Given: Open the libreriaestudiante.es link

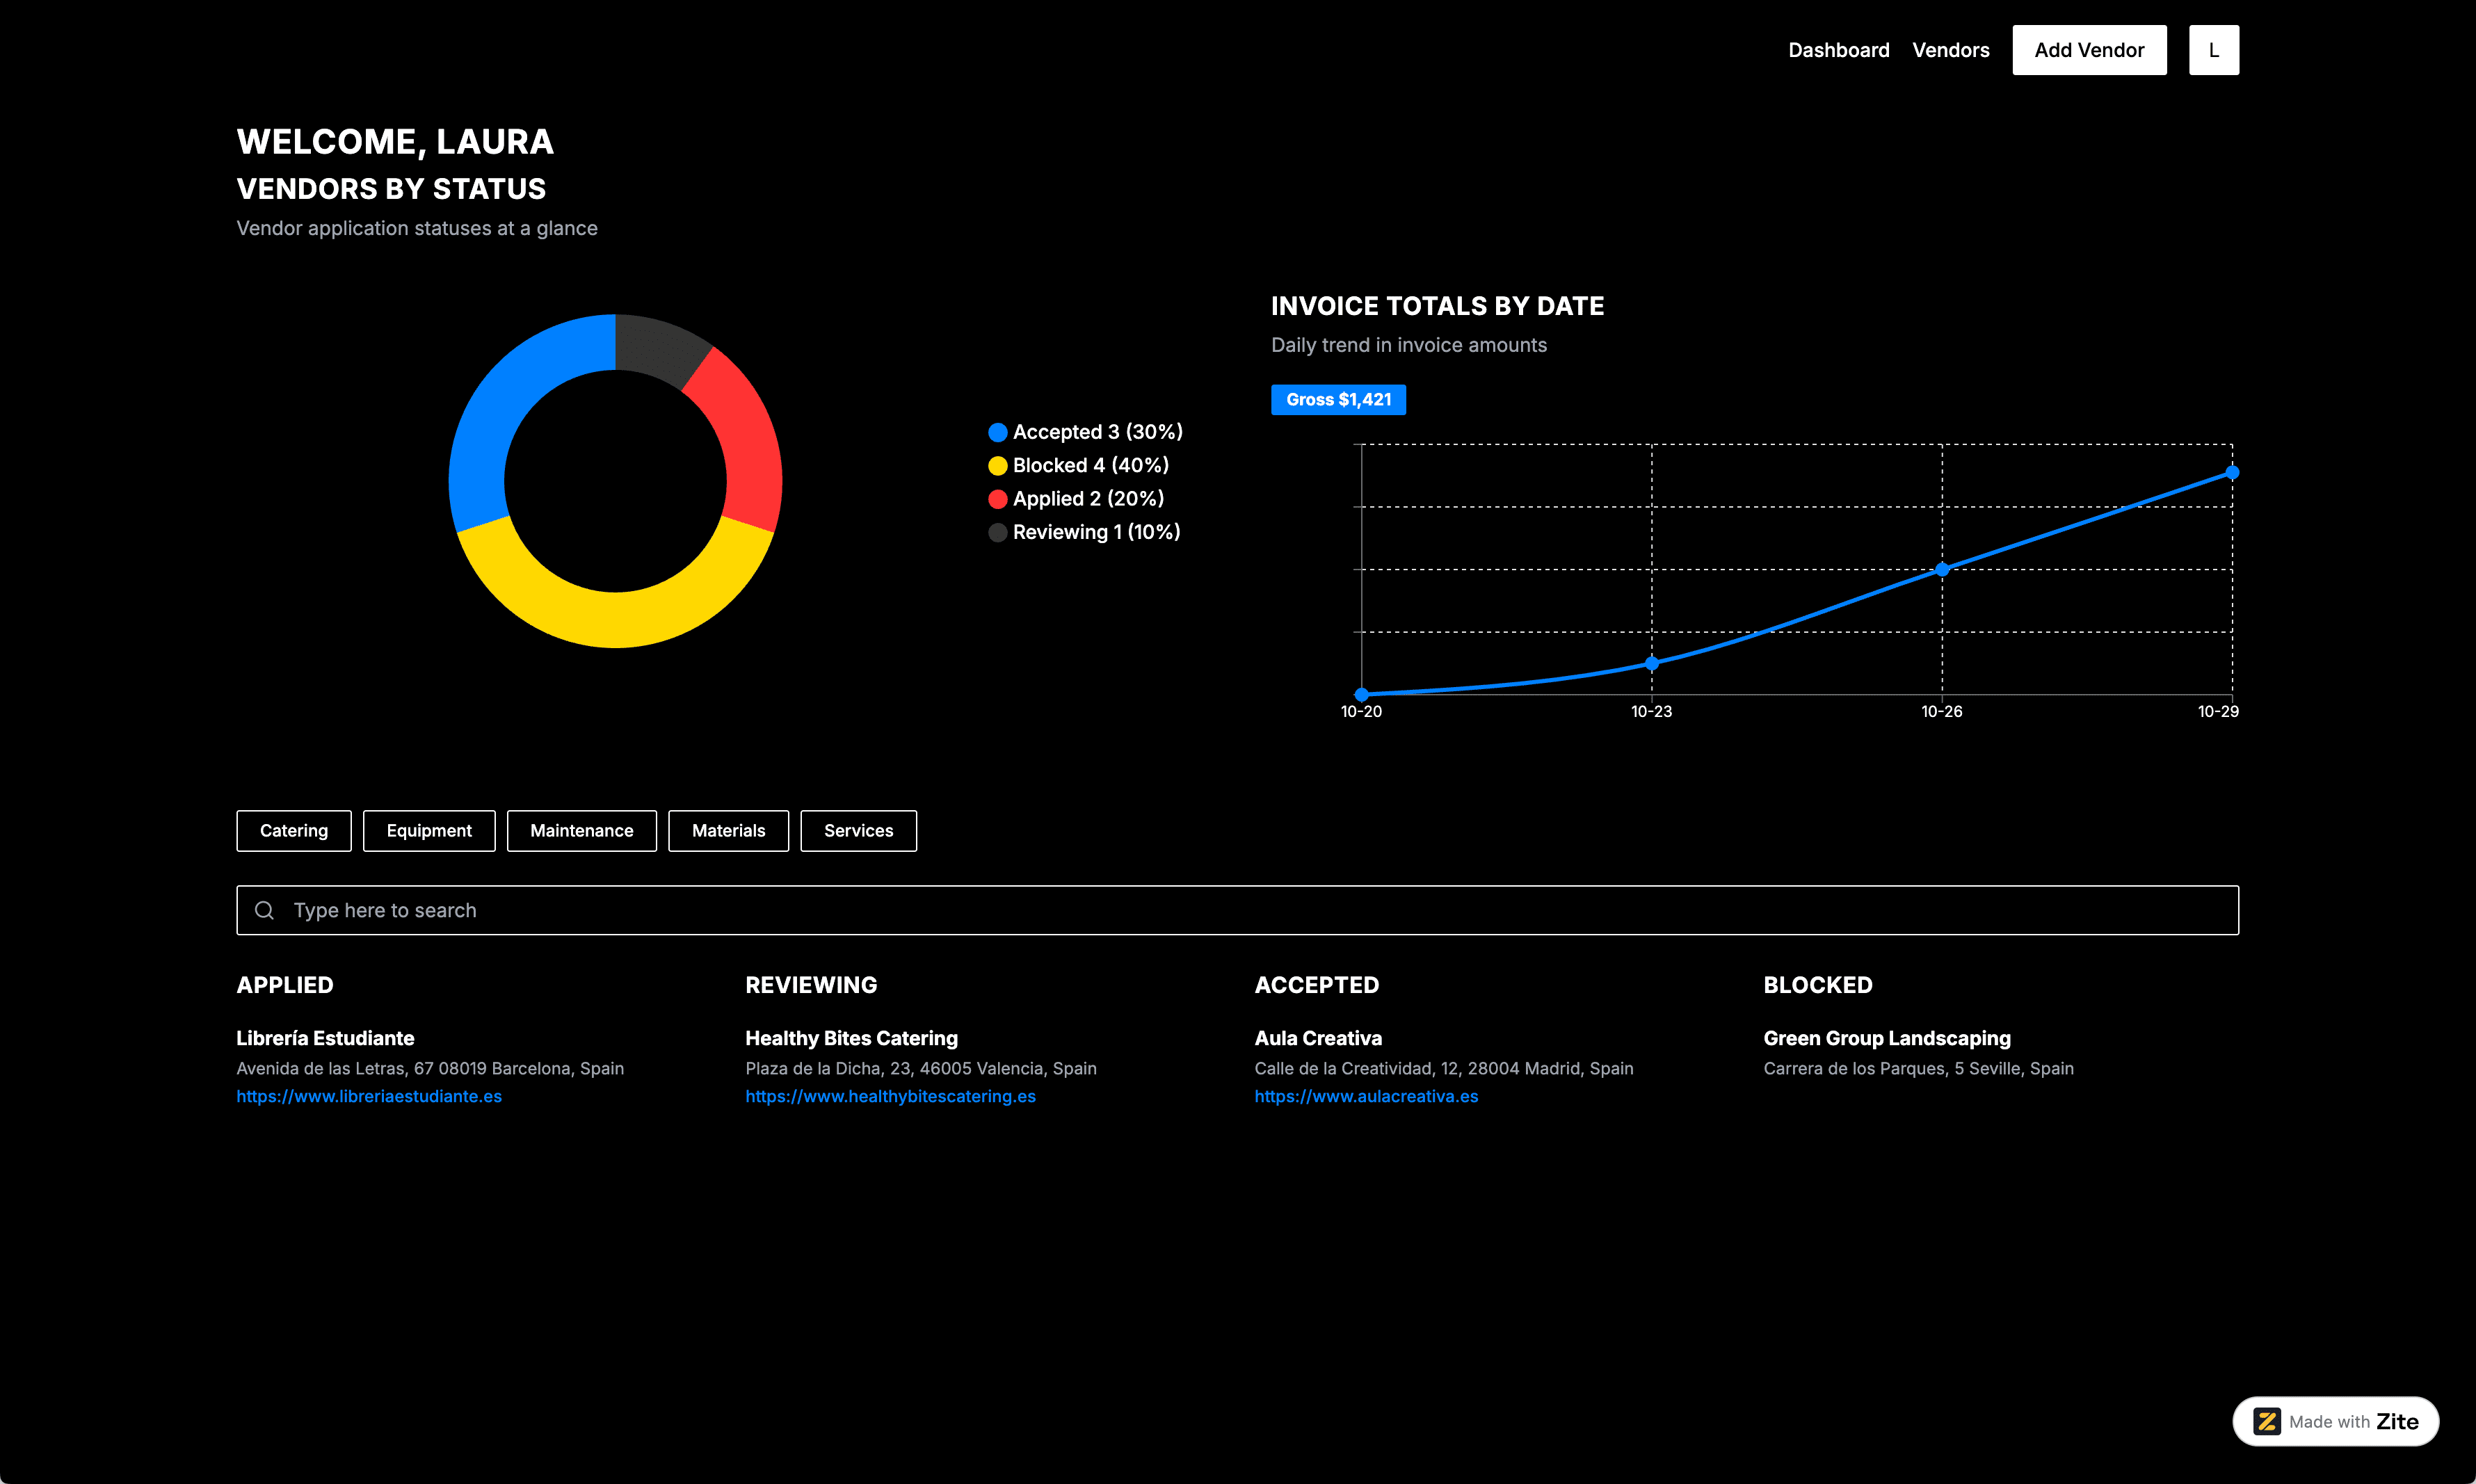Looking at the screenshot, I should pyautogui.click(x=369, y=1096).
